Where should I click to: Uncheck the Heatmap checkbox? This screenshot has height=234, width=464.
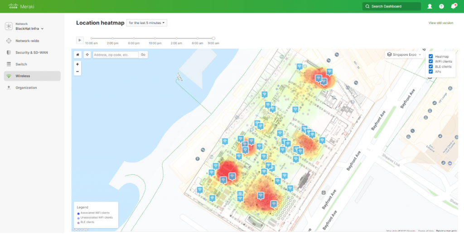pos(430,56)
